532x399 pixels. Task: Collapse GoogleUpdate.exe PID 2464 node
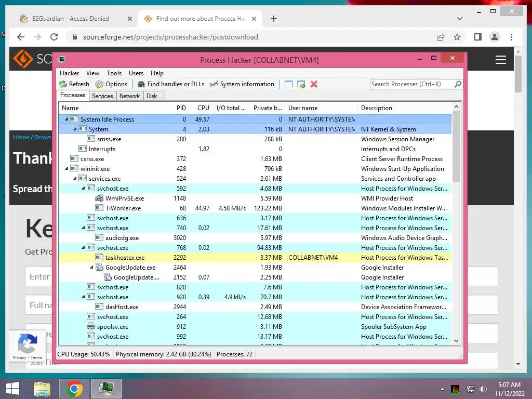(x=91, y=268)
